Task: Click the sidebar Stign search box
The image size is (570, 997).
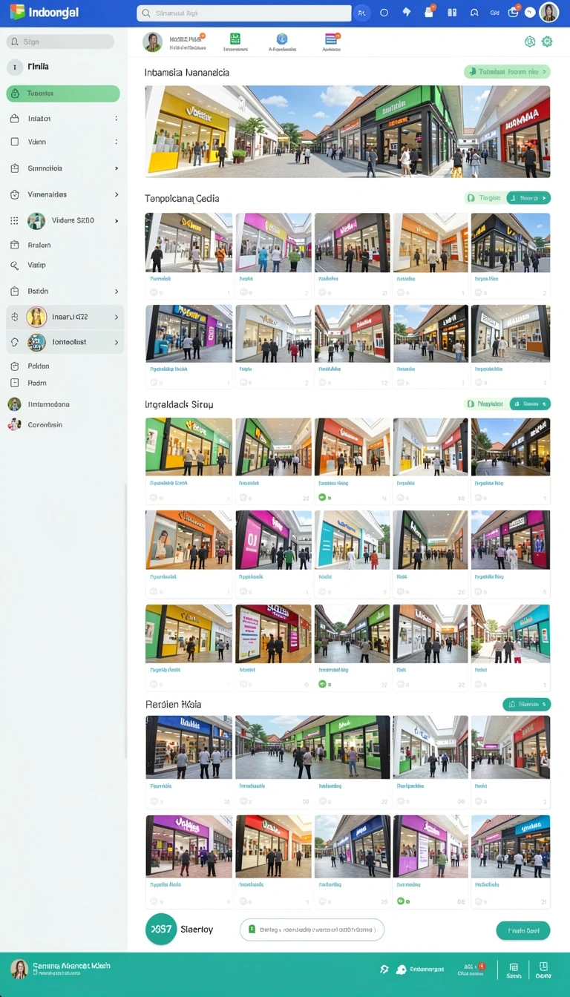Action: coord(60,42)
